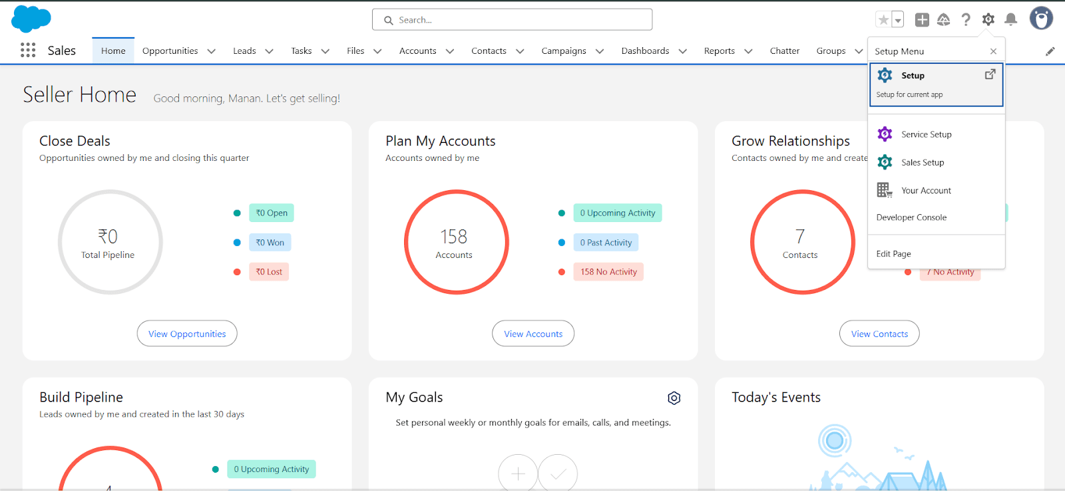This screenshot has width=1065, height=494.
Task: Open the Tasks tab
Action: [302, 51]
